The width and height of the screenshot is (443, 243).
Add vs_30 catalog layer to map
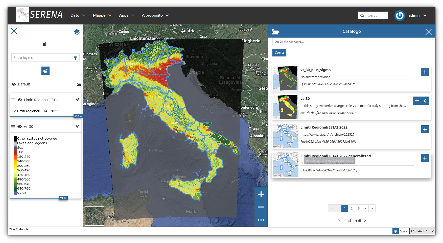click(417, 101)
